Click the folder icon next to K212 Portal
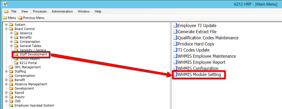 16,63
